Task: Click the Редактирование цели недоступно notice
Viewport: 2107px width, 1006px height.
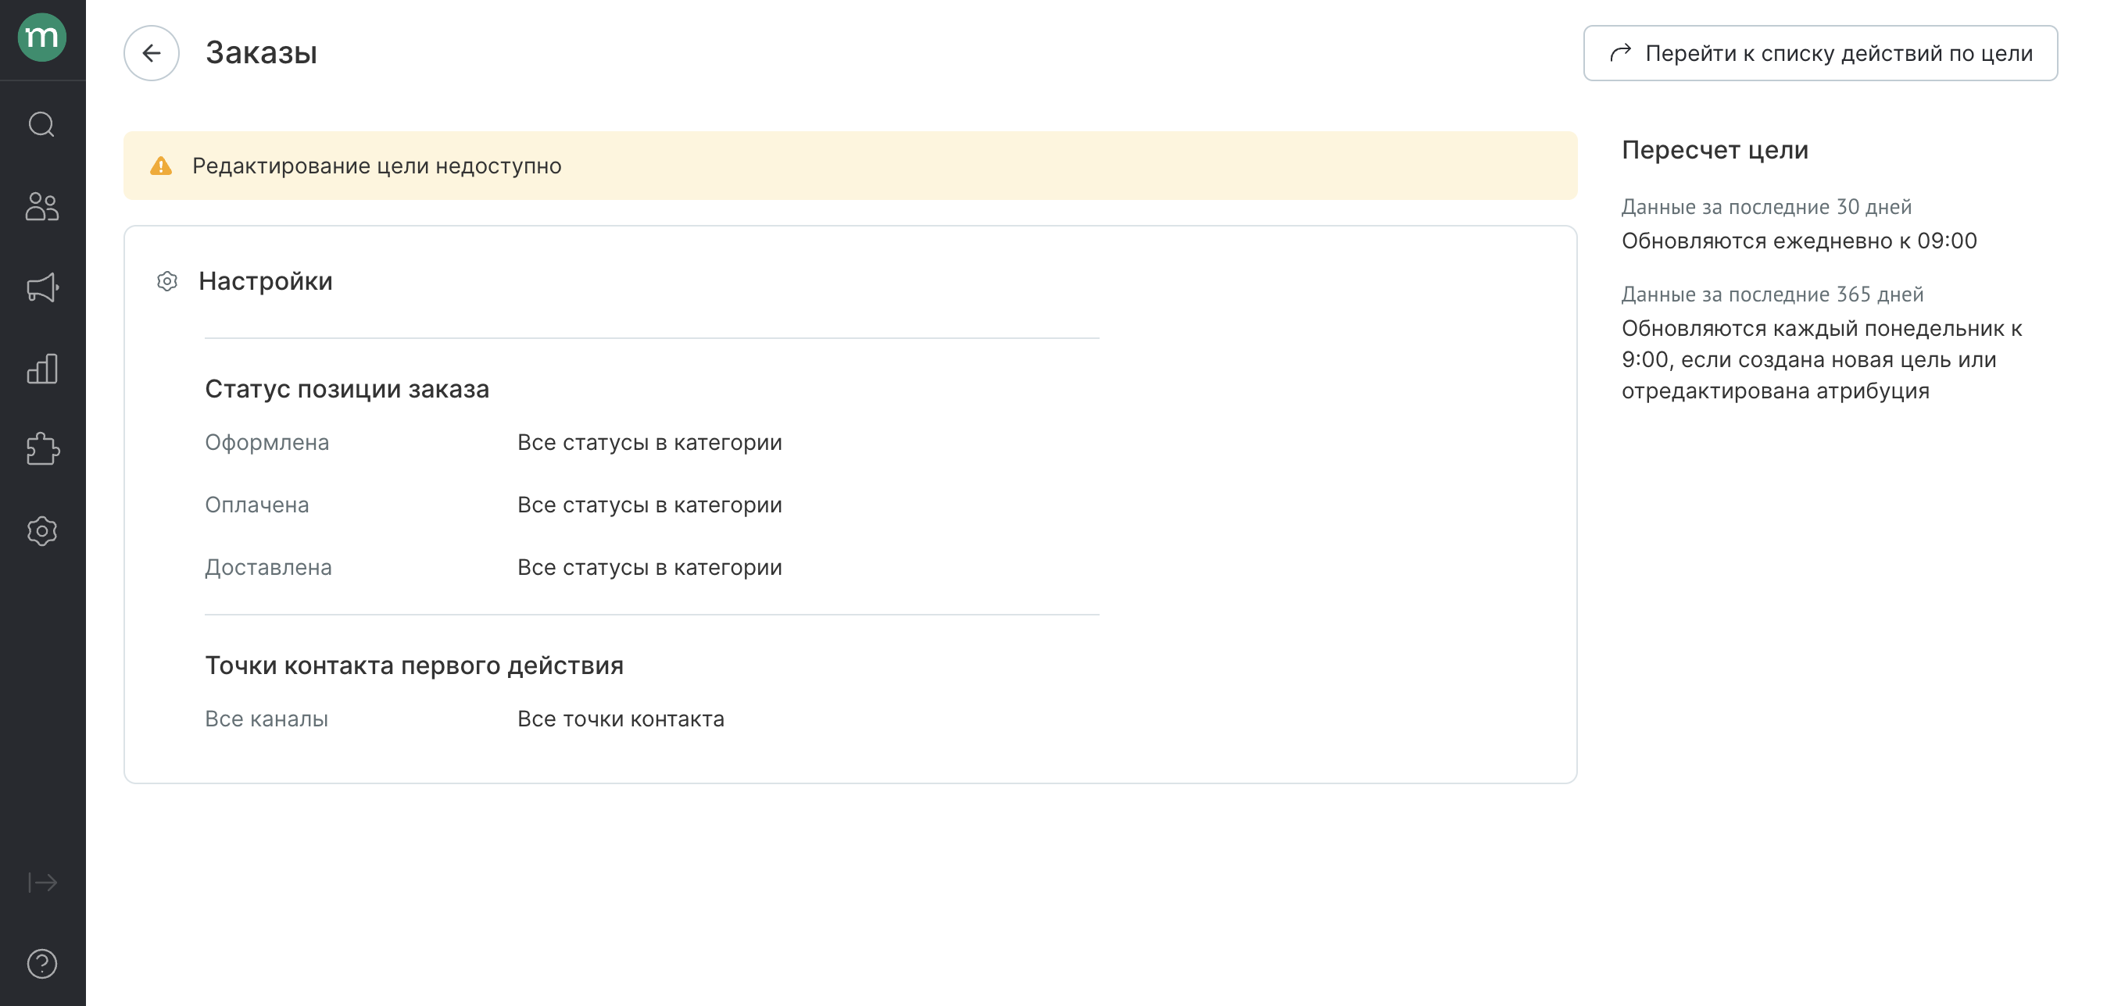Action: [850, 166]
